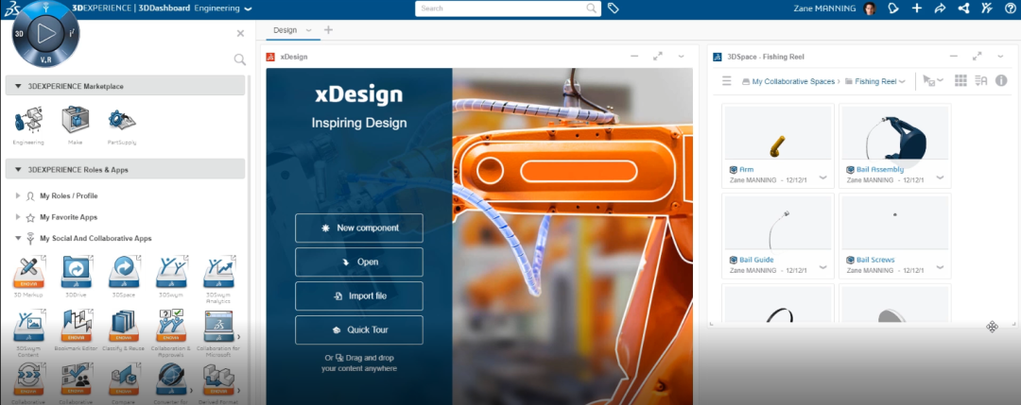Image resolution: width=1021 pixels, height=405 pixels.
Task: Expand My Roles / Profile
Action: tap(17, 195)
